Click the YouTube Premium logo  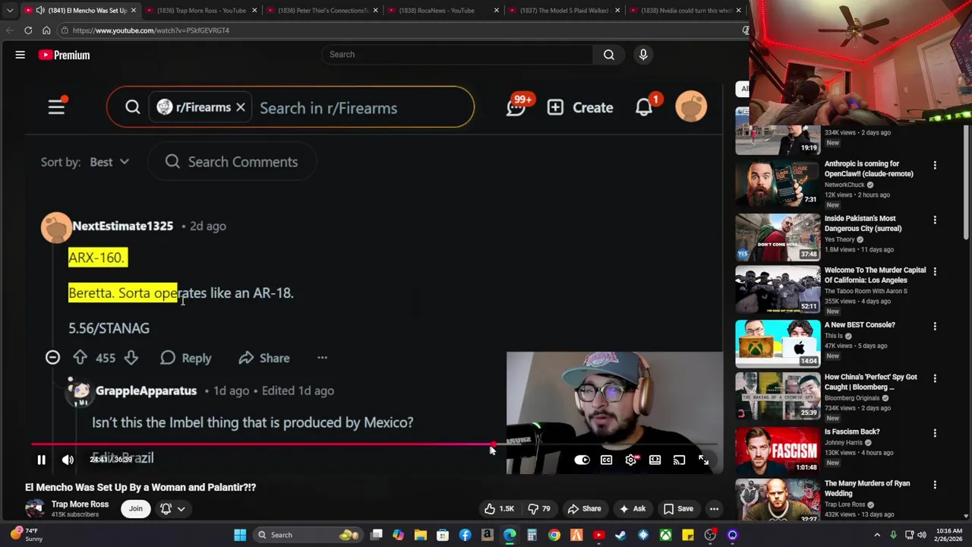point(65,55)
